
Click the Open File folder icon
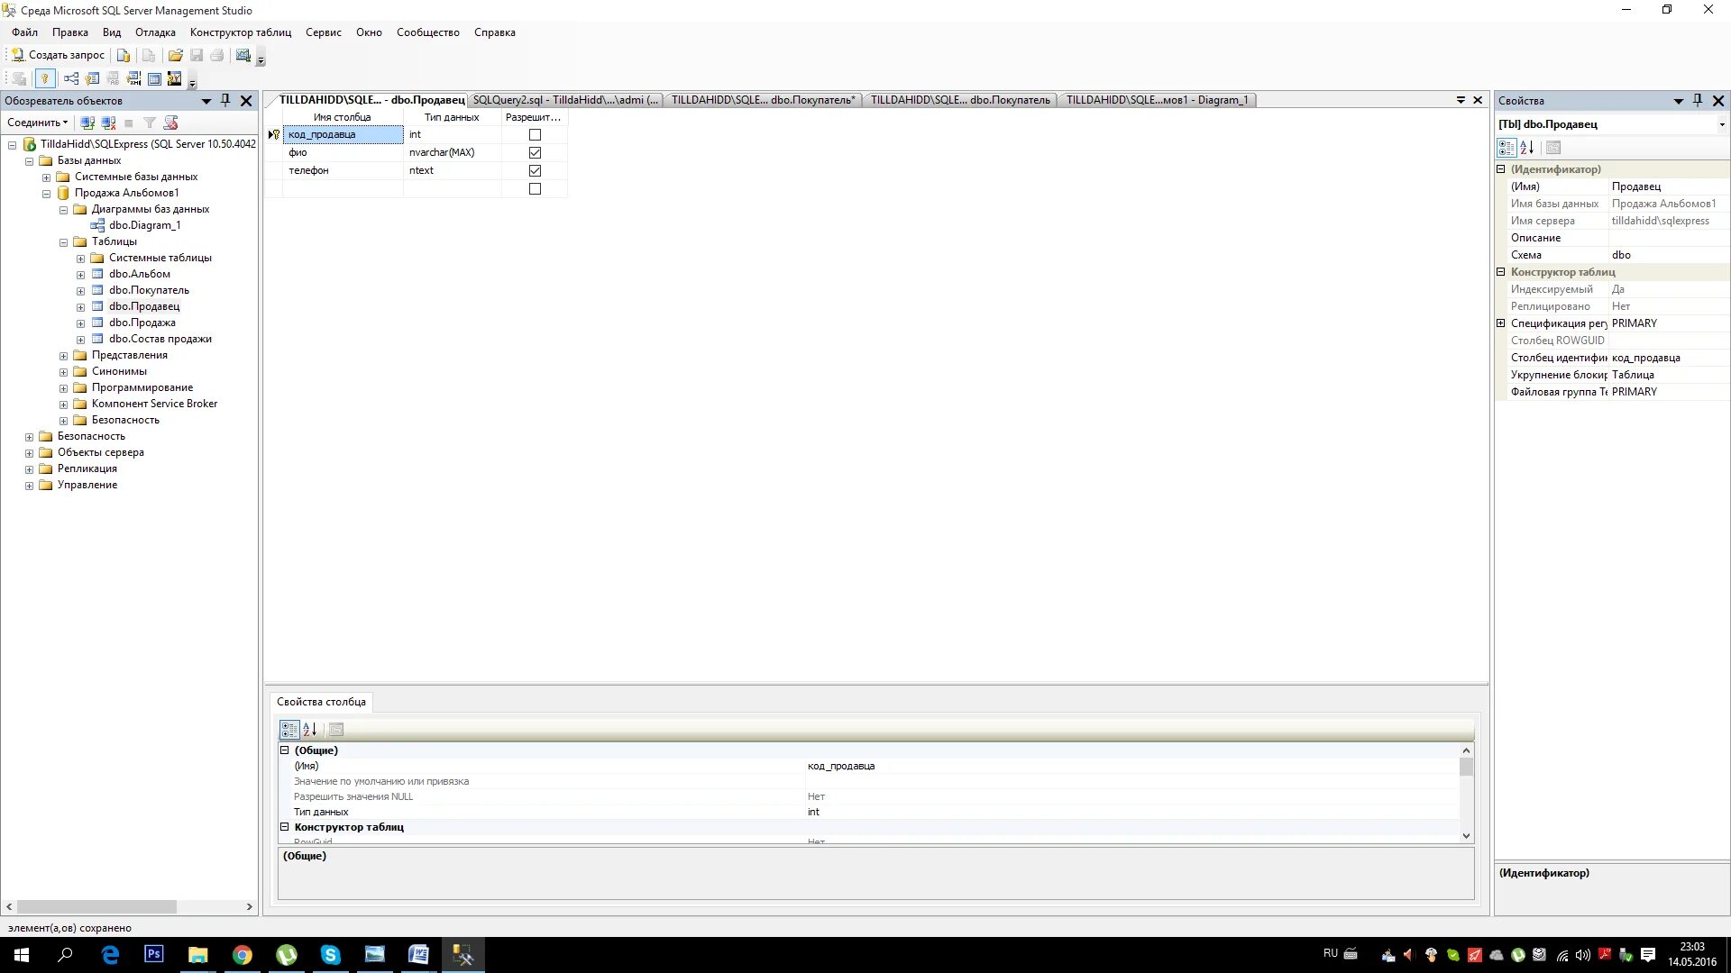click(175, 56)
